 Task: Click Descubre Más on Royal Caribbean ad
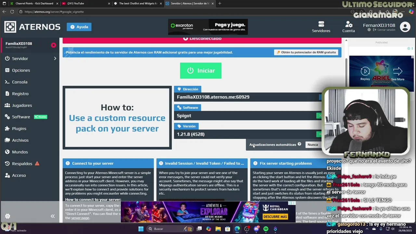tap(275, 217)
